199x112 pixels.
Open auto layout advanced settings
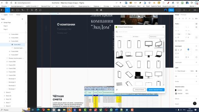197,50
